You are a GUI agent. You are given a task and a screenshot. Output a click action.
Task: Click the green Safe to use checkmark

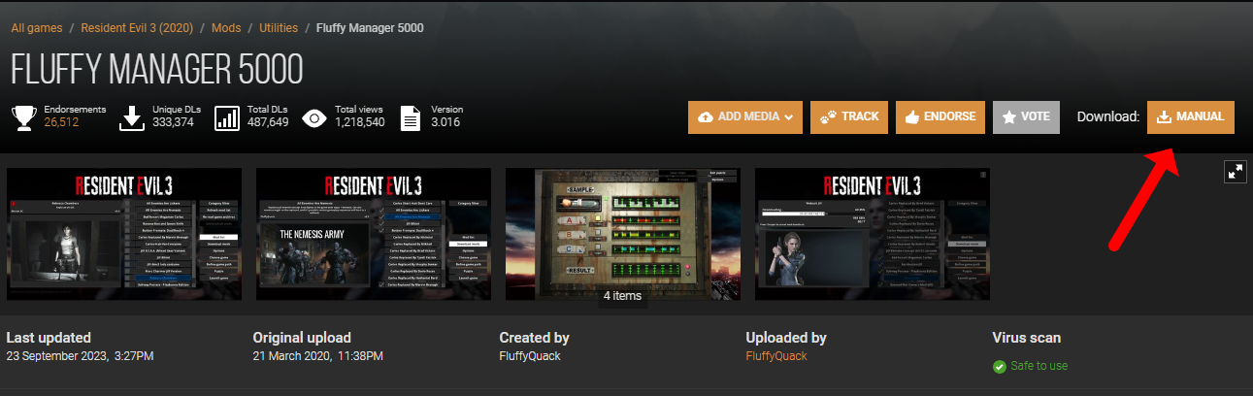999,367
